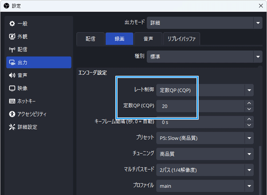Click the ホットキー keyboard icon
Image resolution: width=267 pixels, height=195 pixels.
12,101
